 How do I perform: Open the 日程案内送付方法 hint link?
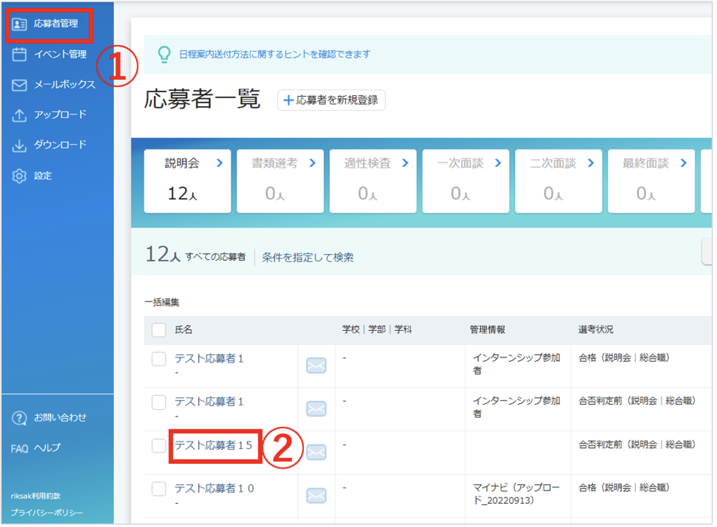pos(274,54)
